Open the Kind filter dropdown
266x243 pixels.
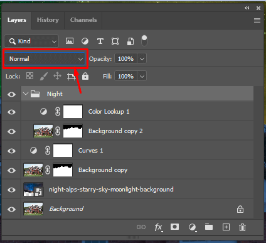click(x=31, y=41)
